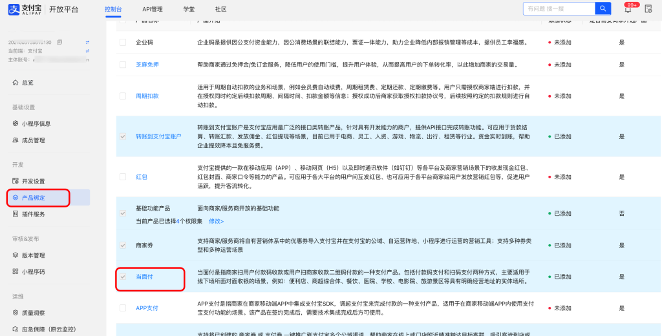Select the APP支付 checkbox

123,308
